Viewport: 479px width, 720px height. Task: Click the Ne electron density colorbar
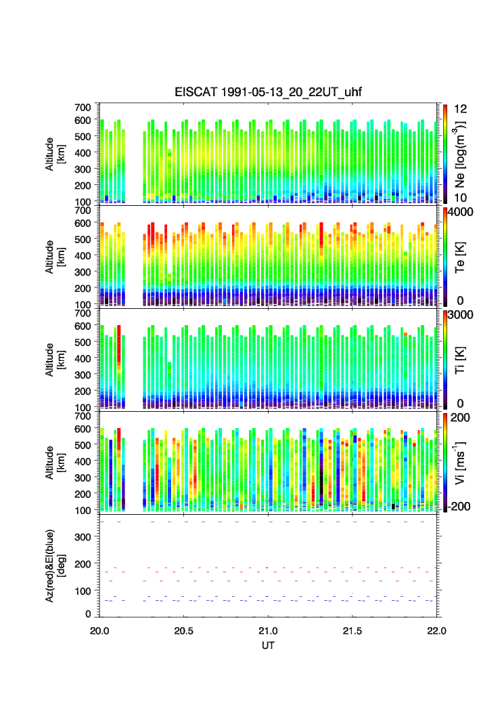pos(445,153)
